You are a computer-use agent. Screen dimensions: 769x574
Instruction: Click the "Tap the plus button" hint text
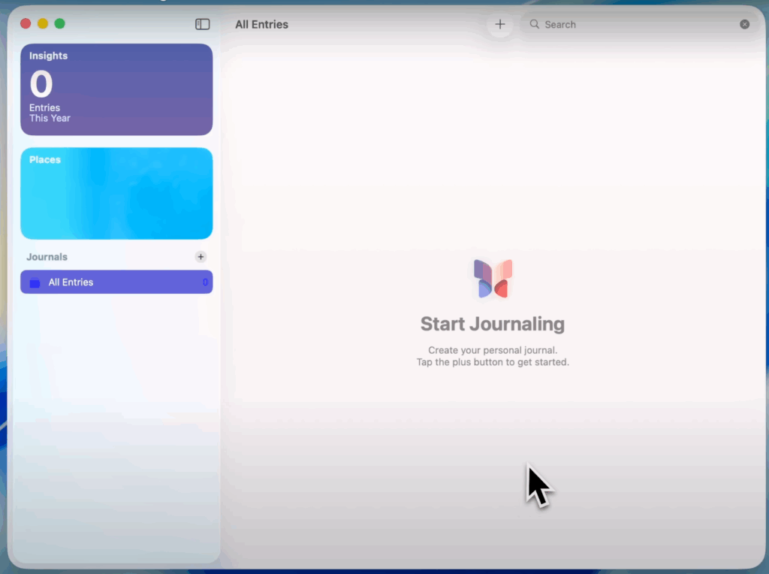click(493, 362)
